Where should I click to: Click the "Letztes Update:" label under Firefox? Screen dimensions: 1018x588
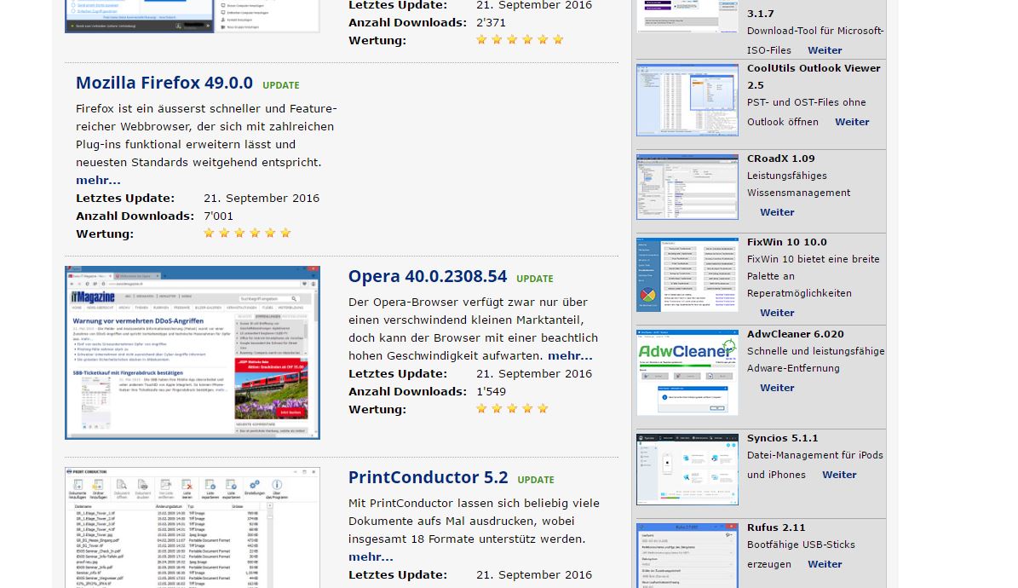(x=125, y=199)
